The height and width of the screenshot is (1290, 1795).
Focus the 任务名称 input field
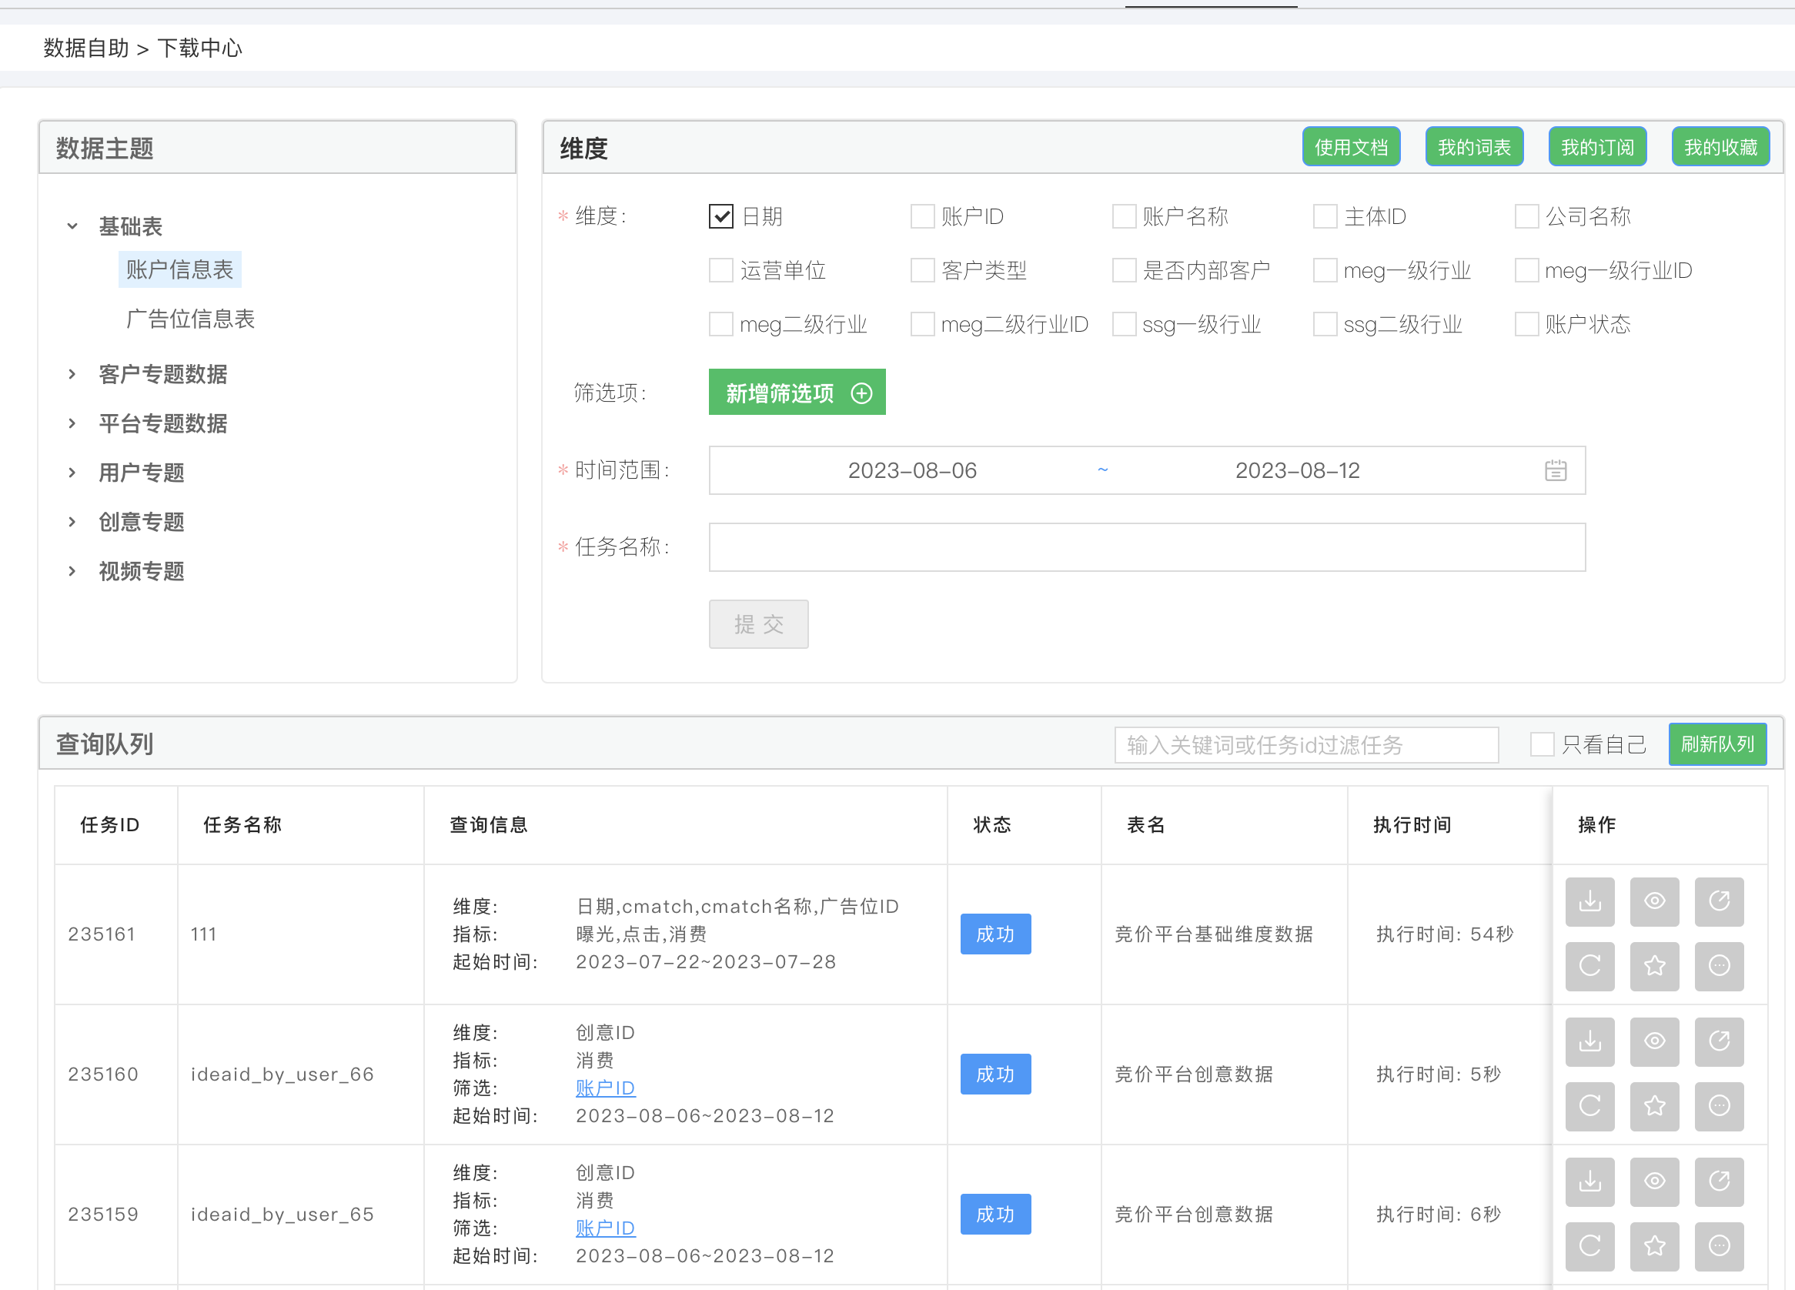[1147, 547]
